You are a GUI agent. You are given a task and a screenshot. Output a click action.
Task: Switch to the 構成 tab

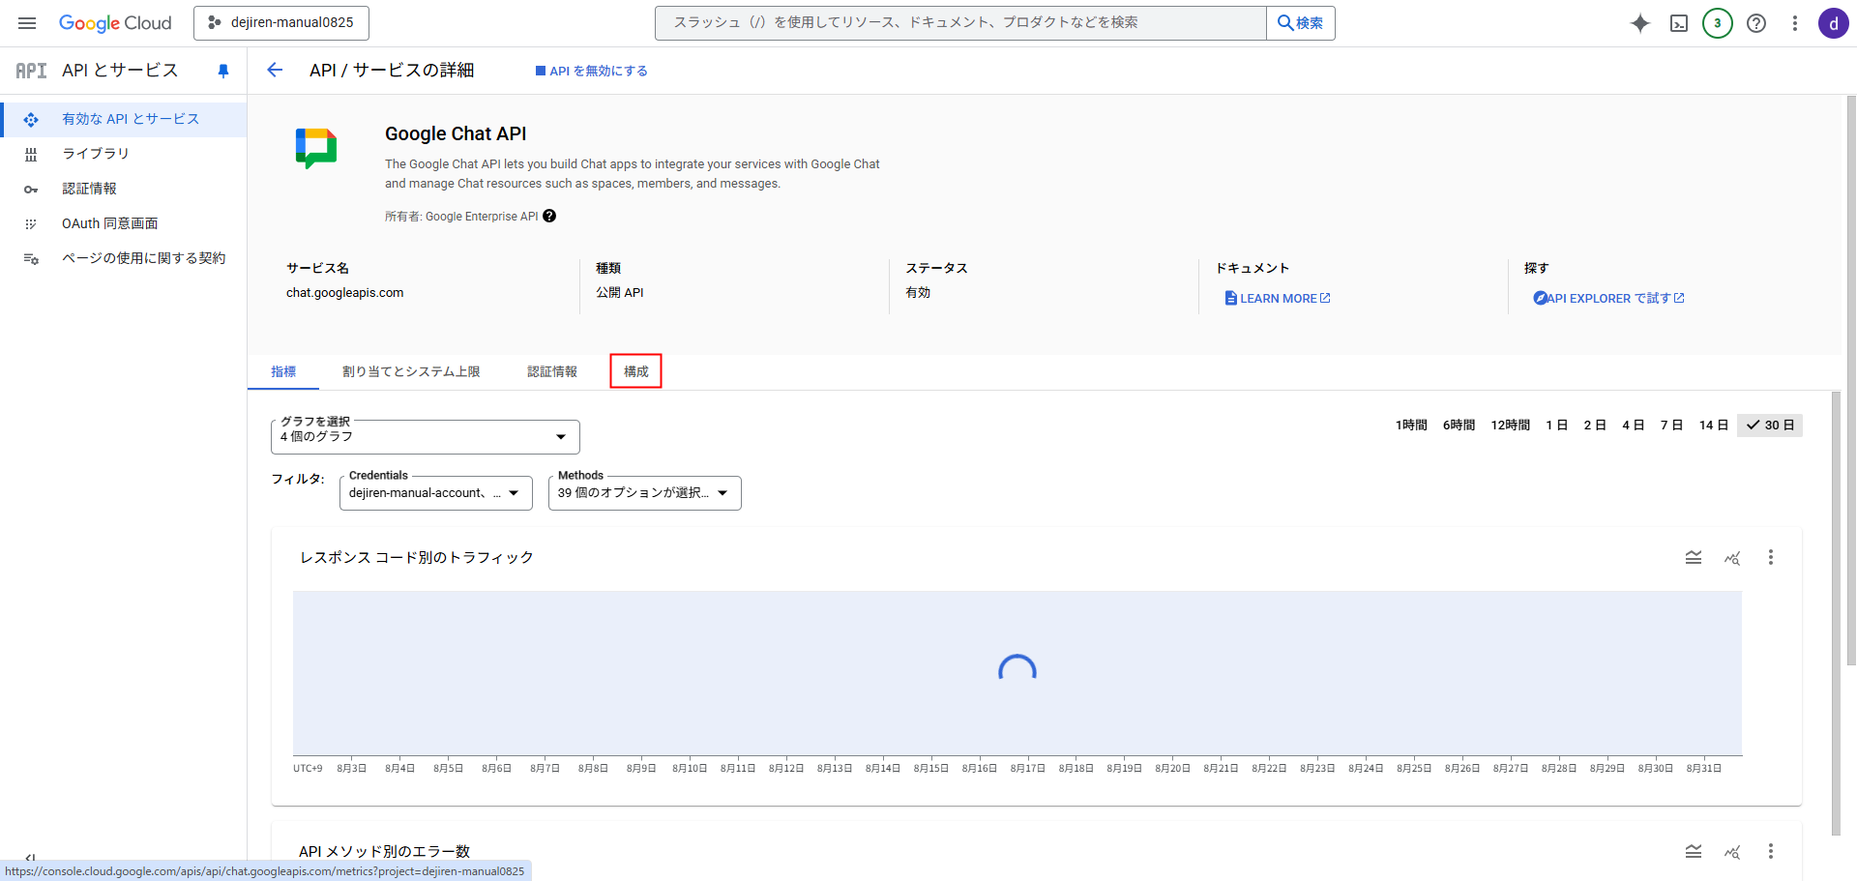tap(635, 371)
